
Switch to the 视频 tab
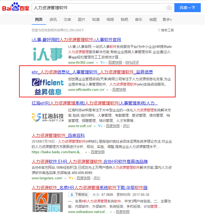[110, 19]
